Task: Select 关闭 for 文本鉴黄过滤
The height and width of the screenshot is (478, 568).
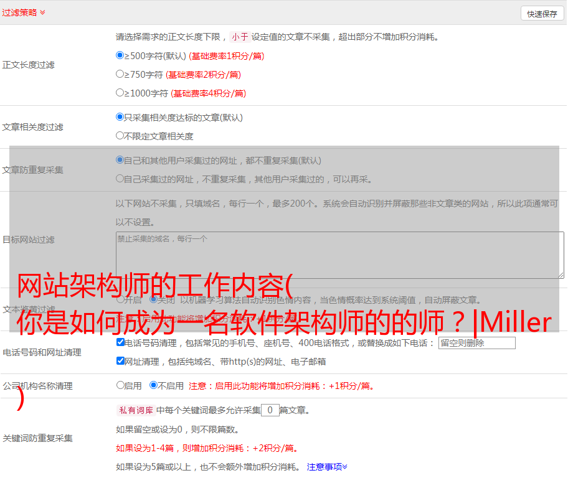Action: click(x=153, y=299)
